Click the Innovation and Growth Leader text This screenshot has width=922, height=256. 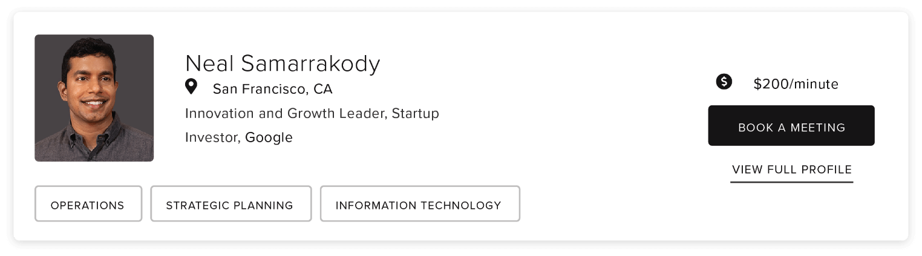coord(286,113)
